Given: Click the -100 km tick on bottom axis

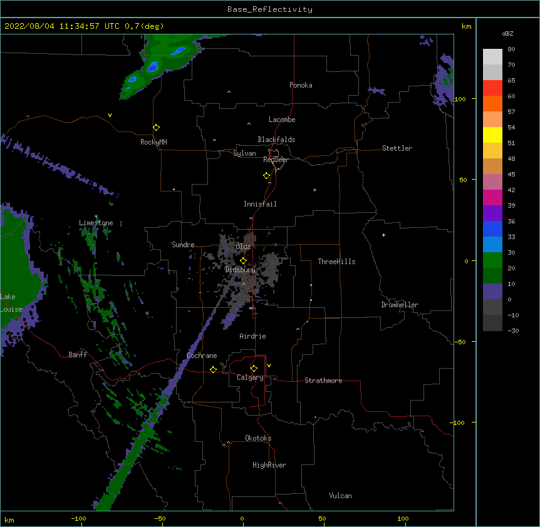Looking at the screenshot, I should [78, 518].
